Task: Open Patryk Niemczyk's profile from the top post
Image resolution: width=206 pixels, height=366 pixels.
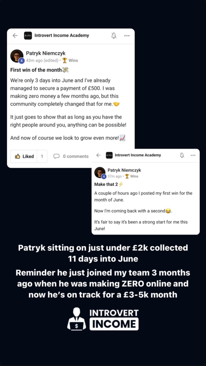Action: coord(46,53)
